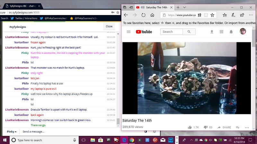
Task: Open the emoji picker in chat
Action: click(155, 132)
